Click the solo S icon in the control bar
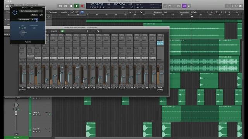Image resolution: width=248 pixels, height=139 pixels. (x=179, y=6)
